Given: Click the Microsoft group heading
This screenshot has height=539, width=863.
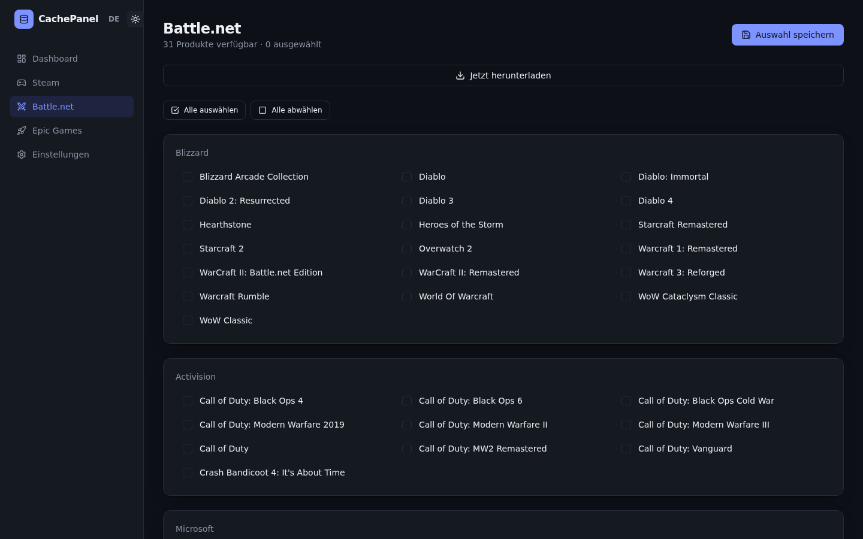Looking at the screenshot, I should tap(195, 529).
